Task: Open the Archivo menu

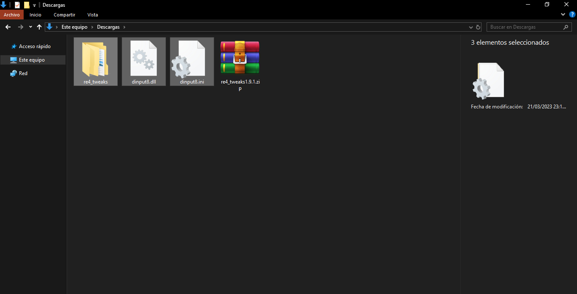Action: pyautogui.click(x=12, y=15)
